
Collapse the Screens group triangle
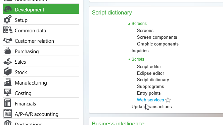point(129,24)
